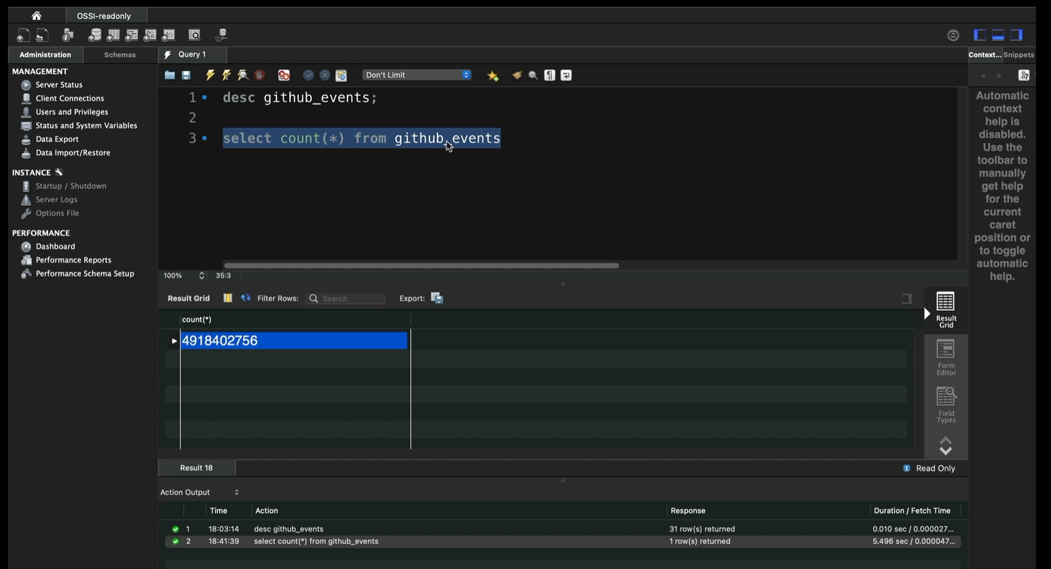
Task: Adjust editor zoom 100% stepper
Action: pos(202,276)
